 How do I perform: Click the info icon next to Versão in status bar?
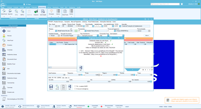click(x=3, y=106)
